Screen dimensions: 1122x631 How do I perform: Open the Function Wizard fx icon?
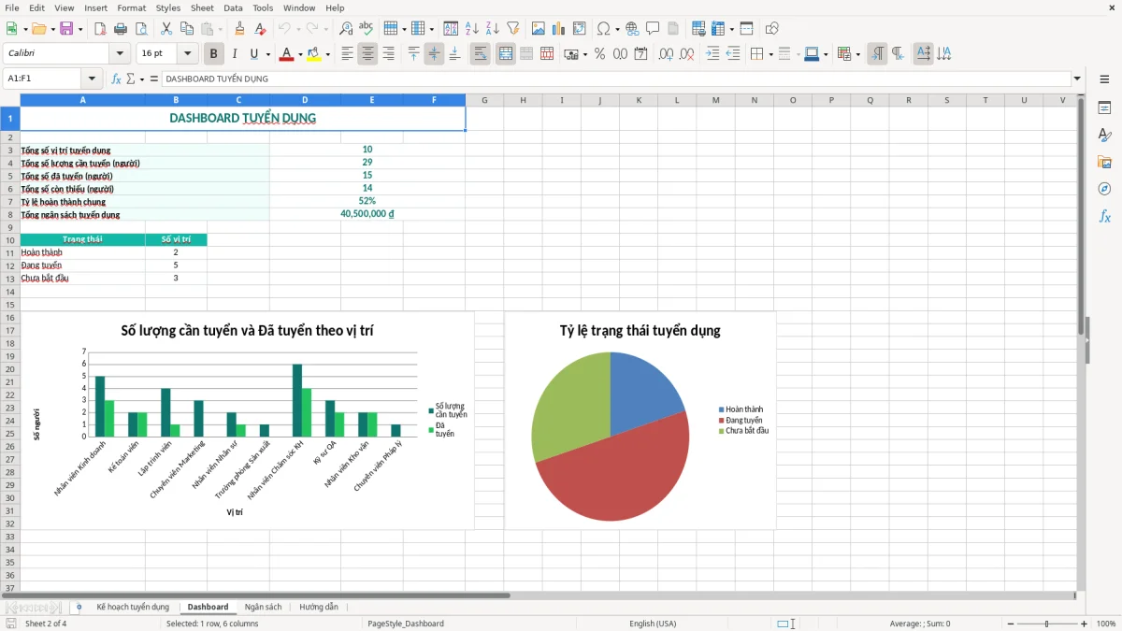tap(116, 79)
